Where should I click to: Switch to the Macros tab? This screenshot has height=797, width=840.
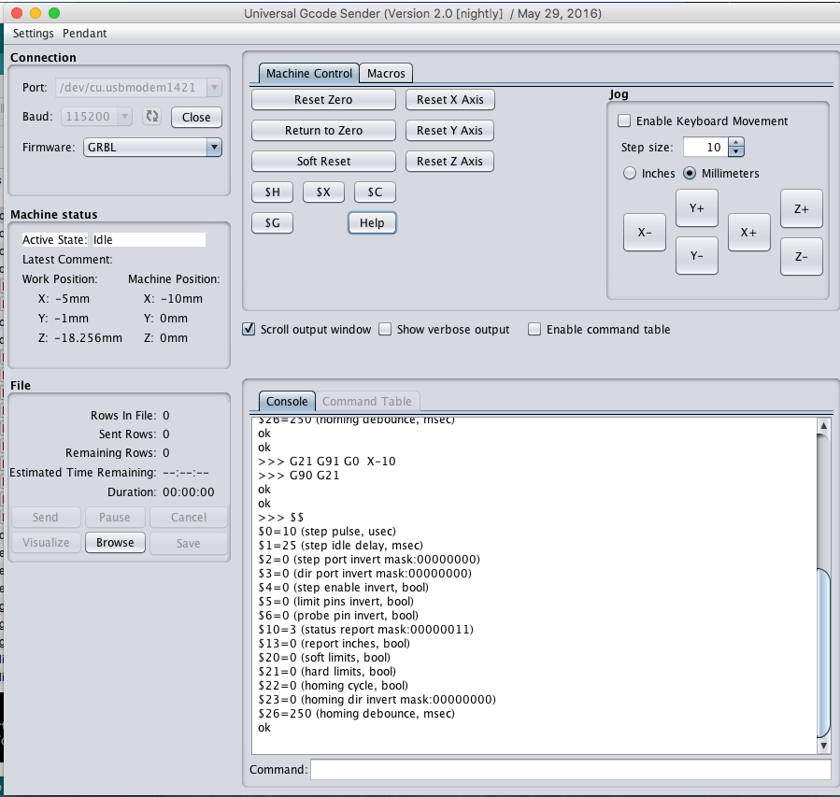click(386, 74)
